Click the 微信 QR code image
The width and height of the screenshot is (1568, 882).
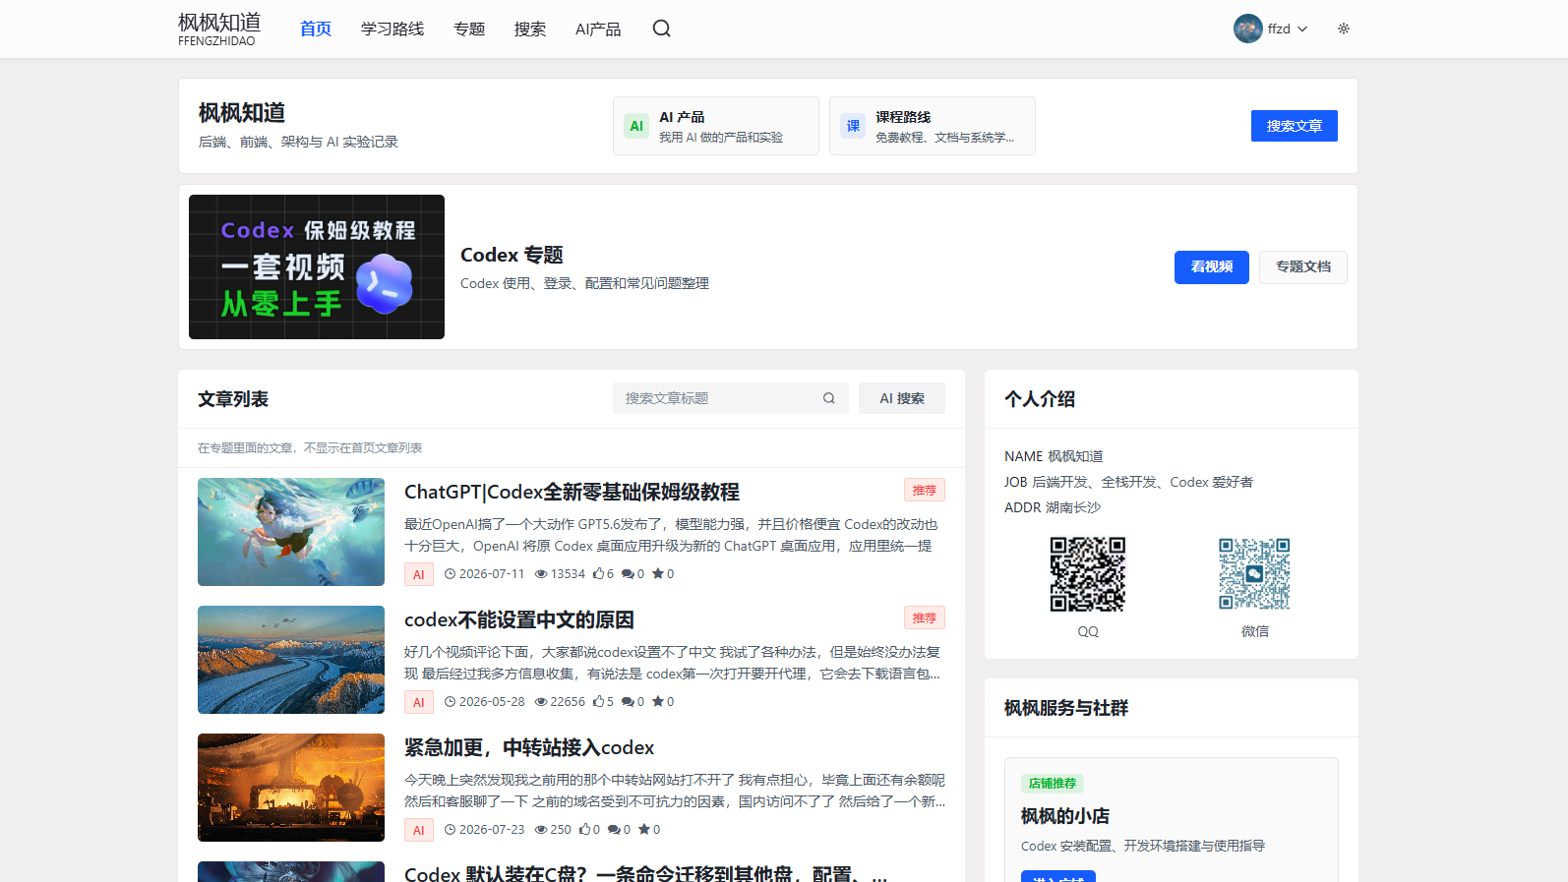pyautogui.click(x=1255, y=574)
